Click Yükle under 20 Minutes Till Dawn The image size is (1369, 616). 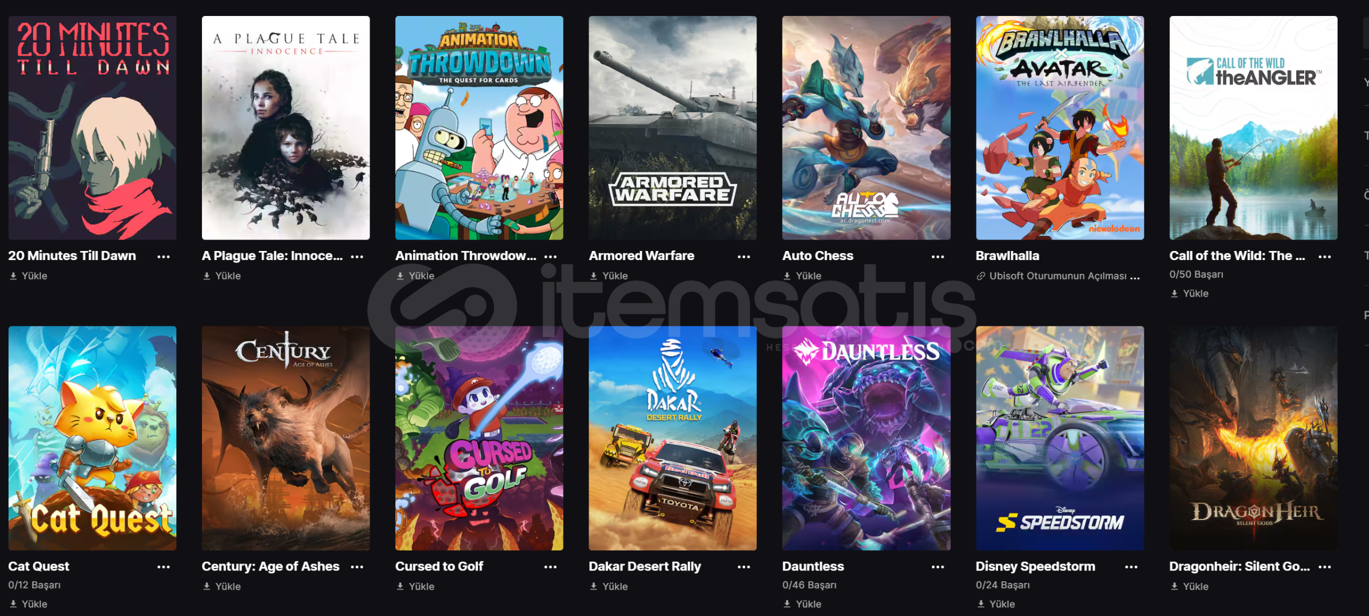29,276
